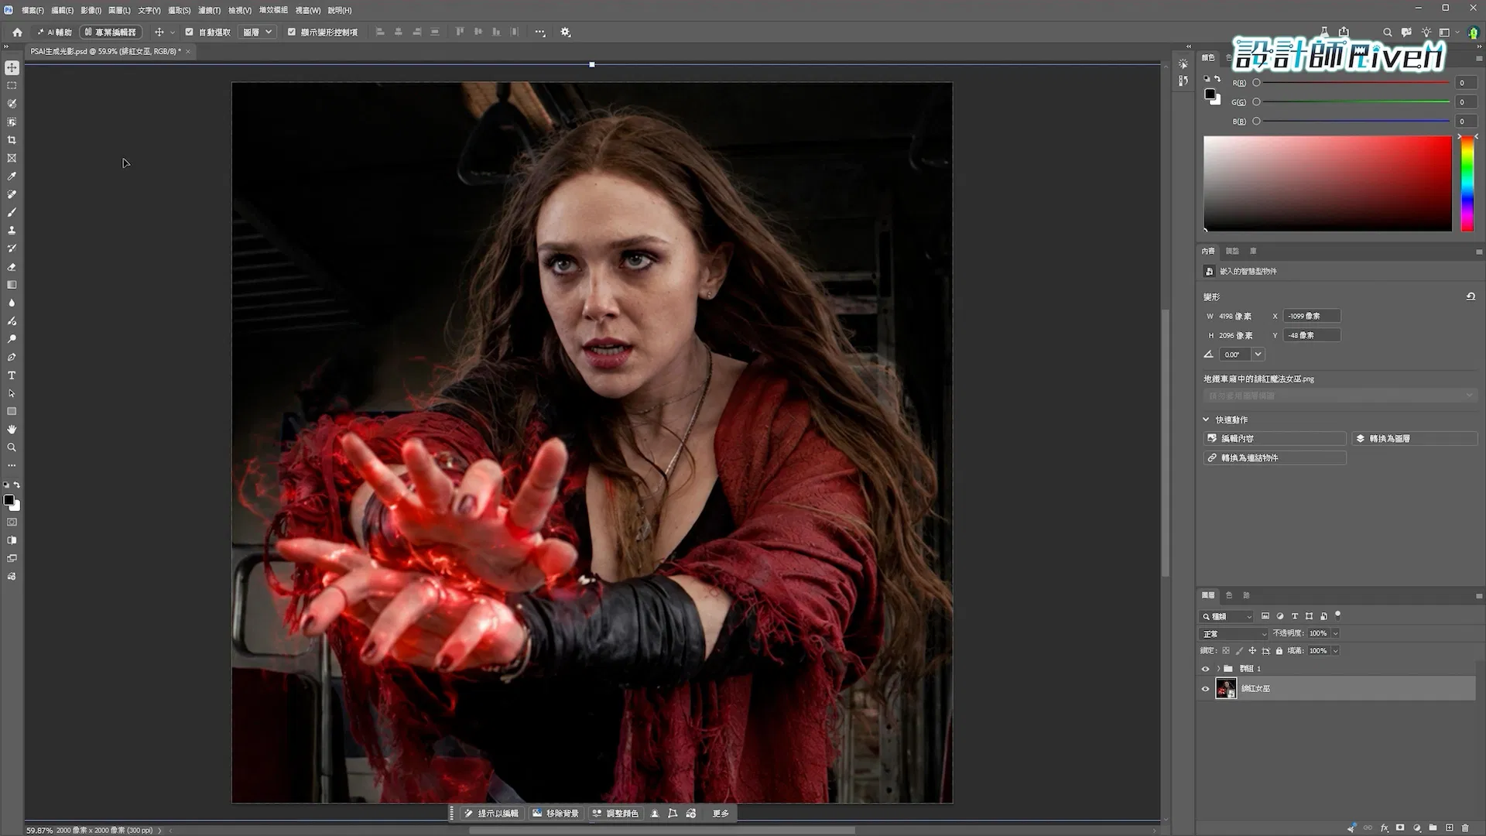Open the options bar gear settings
The image size is (1486, 836).
click(566, 33)
